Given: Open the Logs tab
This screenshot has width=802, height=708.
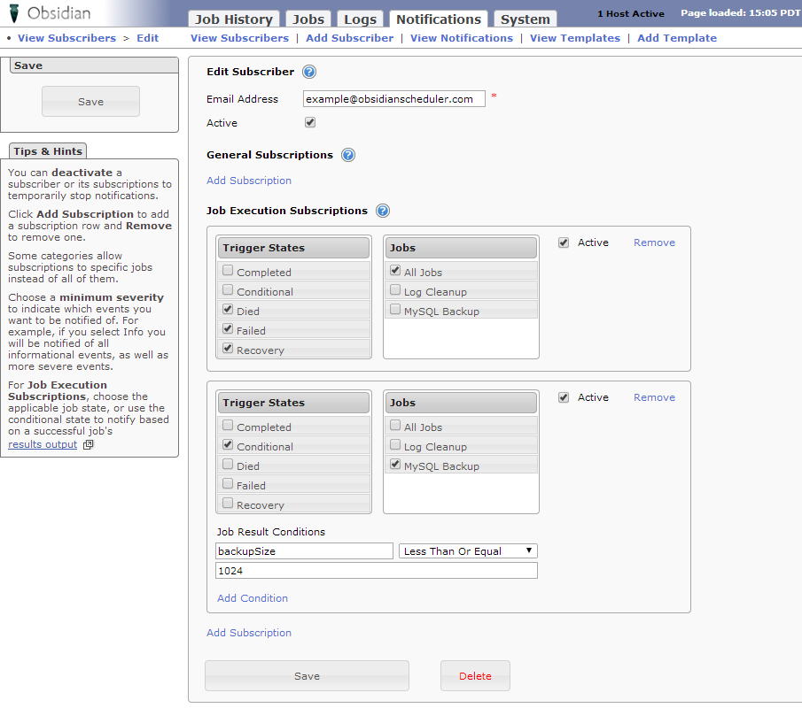Looking at the screenshot, I should (361, 19).
